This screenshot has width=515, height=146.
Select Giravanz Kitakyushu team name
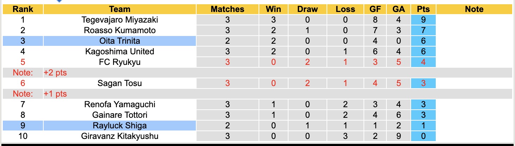120,136
